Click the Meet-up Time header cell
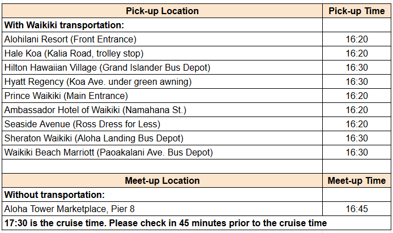The width and height of the screenshot is (393, 233). 356,181
